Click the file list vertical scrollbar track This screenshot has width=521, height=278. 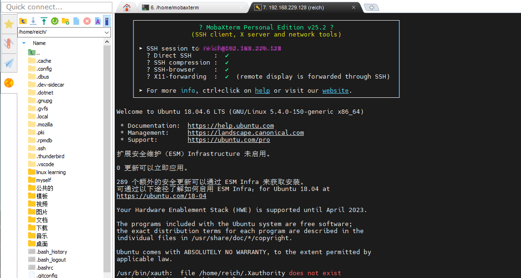[107, 160]
